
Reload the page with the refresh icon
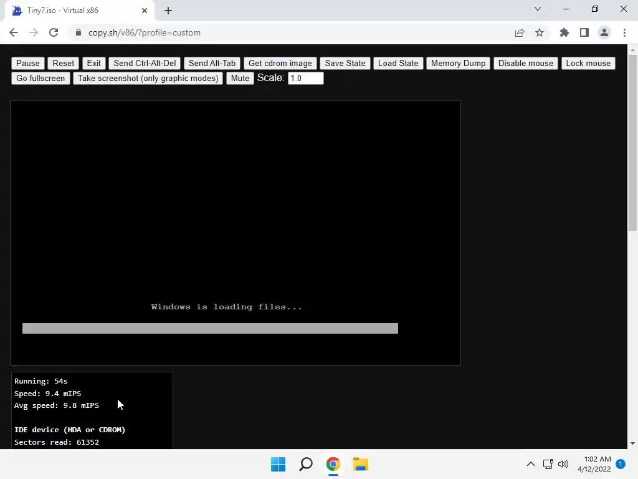[x=54, y=32]
